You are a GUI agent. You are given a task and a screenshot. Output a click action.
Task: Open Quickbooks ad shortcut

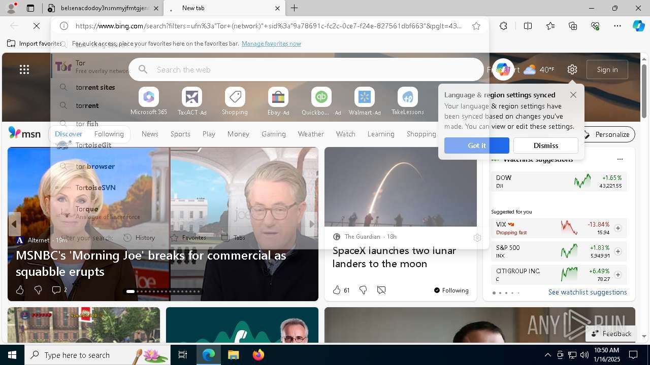click(321, 101)
